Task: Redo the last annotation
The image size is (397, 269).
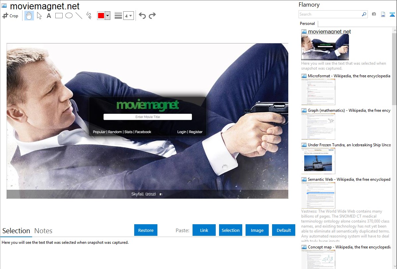Action: point(152,16)
